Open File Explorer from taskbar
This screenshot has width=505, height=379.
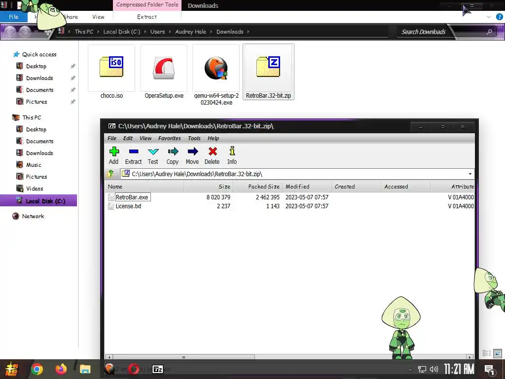(x=85, y=369)
